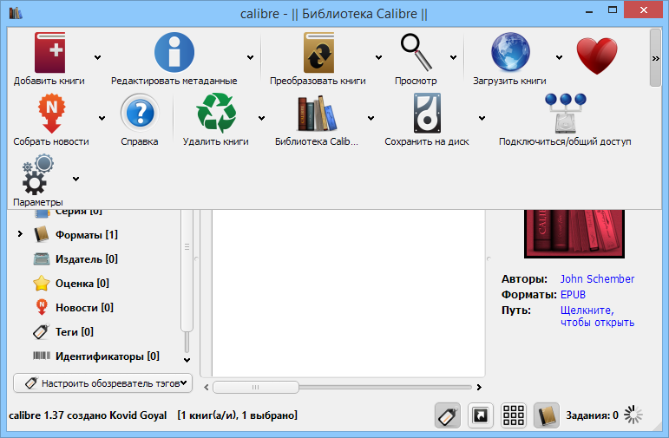Viewport: 669px width, 438px height.
Task: Show hidden toolbar items with » chevron
Action: point(656,58)
